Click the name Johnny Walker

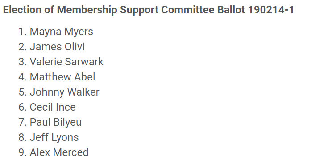[64, 92]
